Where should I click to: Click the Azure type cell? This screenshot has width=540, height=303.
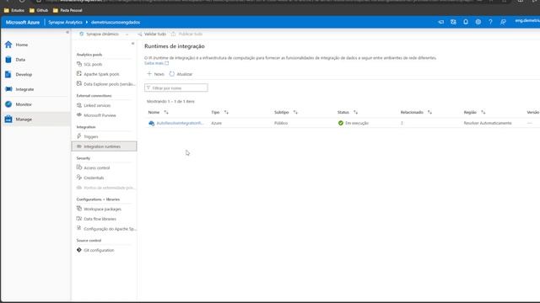(x=216, y=123)
